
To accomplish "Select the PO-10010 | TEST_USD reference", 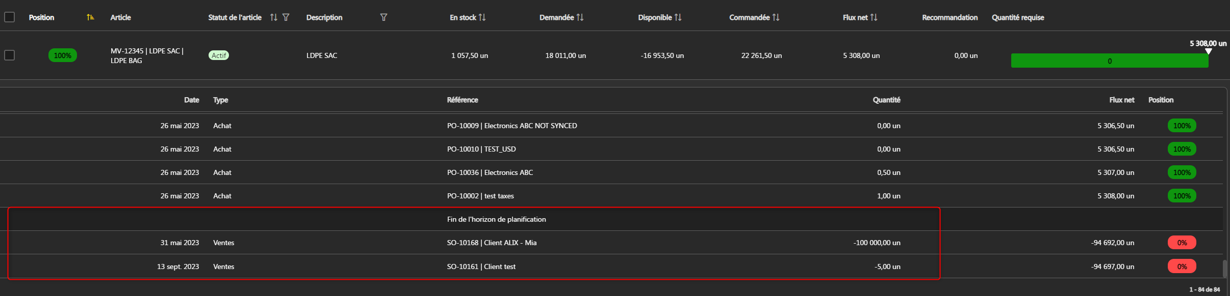I will coord(481,149).
